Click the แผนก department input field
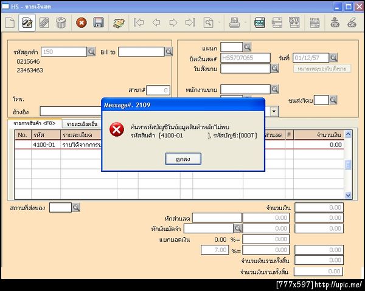The image size is (365, 291). point(232,47)
